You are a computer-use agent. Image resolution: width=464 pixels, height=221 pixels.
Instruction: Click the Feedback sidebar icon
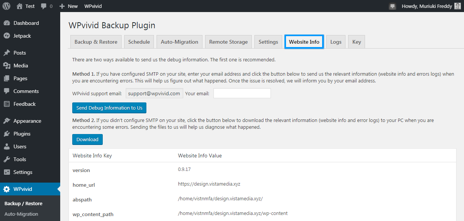pyautogui.click(x=7, y=104)
